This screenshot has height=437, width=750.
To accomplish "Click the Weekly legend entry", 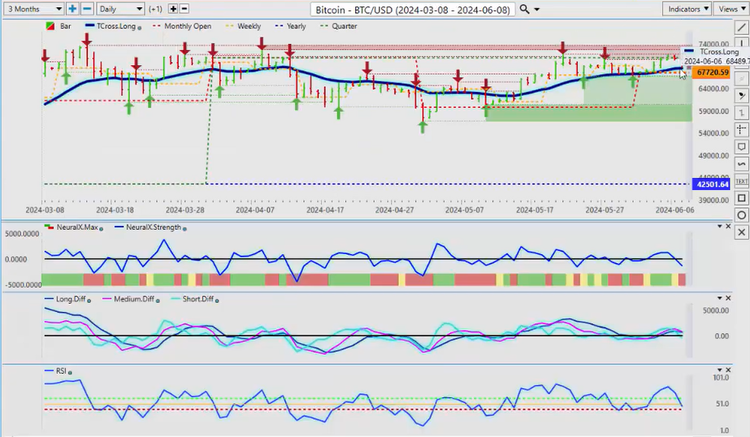I will 244,26.
